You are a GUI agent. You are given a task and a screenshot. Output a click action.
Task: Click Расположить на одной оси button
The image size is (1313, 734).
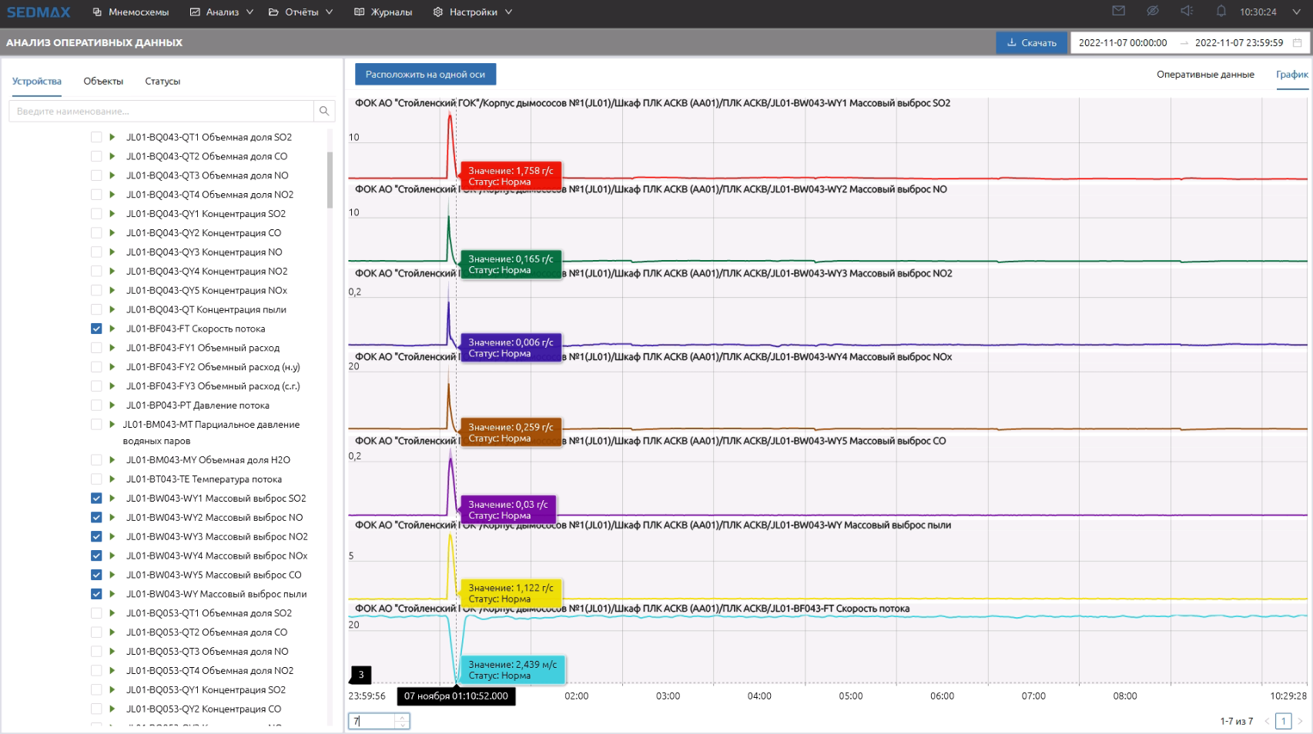425,75
